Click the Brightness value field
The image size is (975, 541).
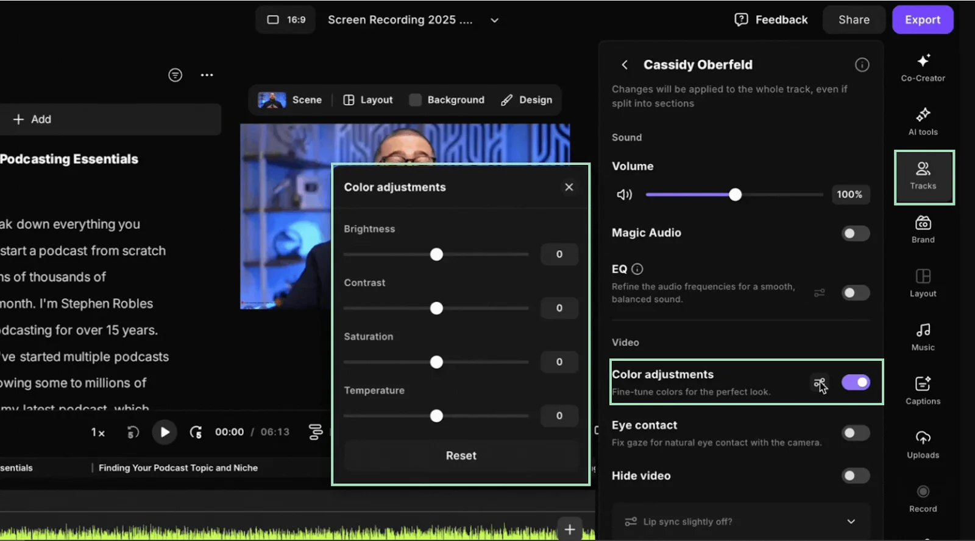[x=559, y=254]
